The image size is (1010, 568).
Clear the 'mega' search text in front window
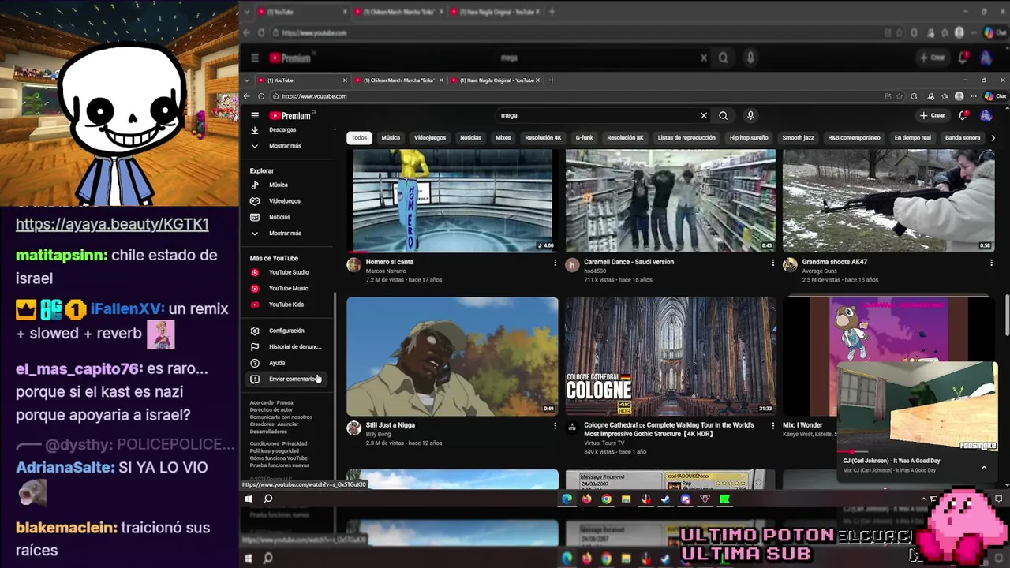coord(704,115)
